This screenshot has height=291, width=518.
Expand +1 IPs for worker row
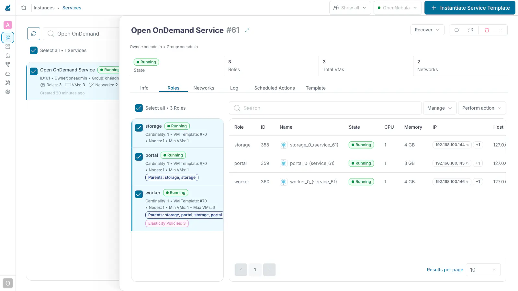click(x=478, y=182)
